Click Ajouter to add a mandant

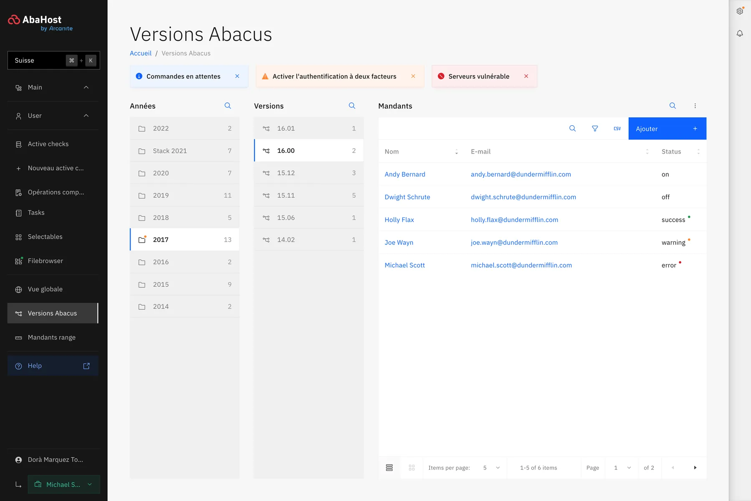coord(667,129)
